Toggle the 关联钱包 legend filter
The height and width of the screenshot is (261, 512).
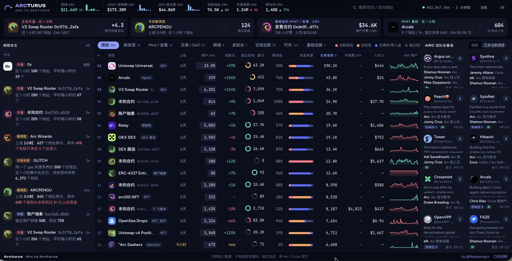click(345, 45)
